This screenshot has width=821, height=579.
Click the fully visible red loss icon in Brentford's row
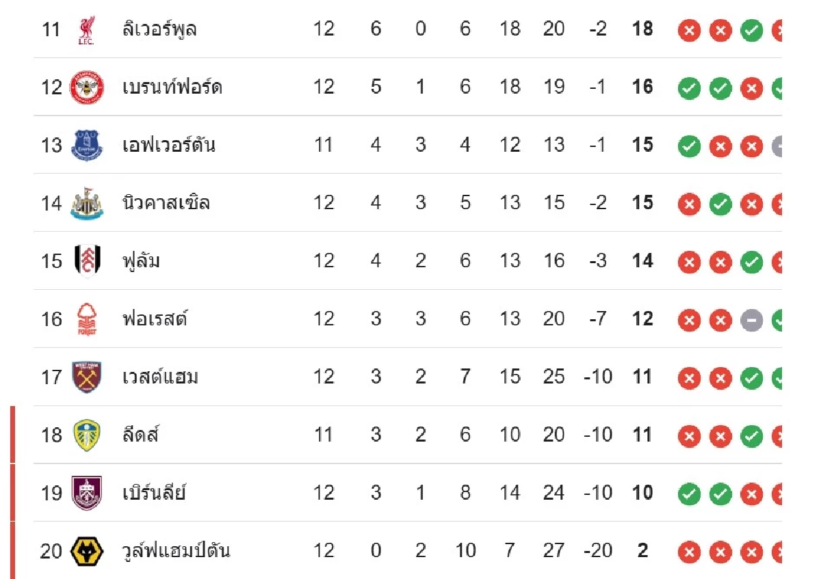(x=751, y=87)
